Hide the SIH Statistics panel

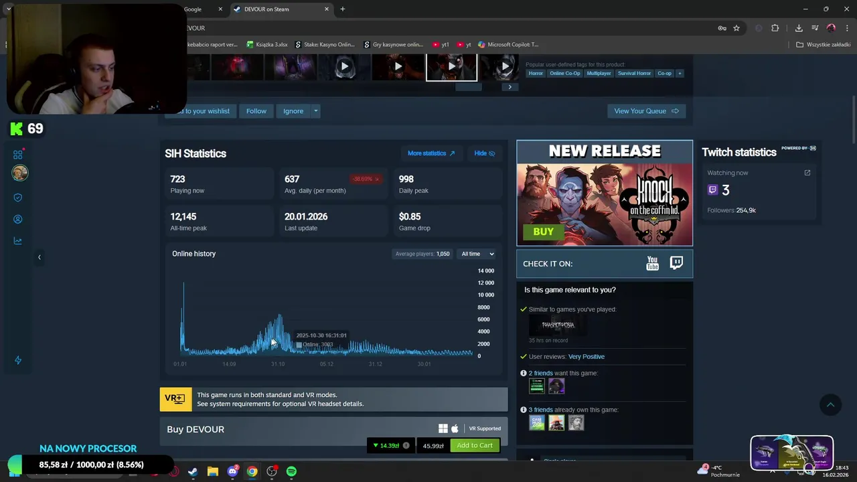484,153
